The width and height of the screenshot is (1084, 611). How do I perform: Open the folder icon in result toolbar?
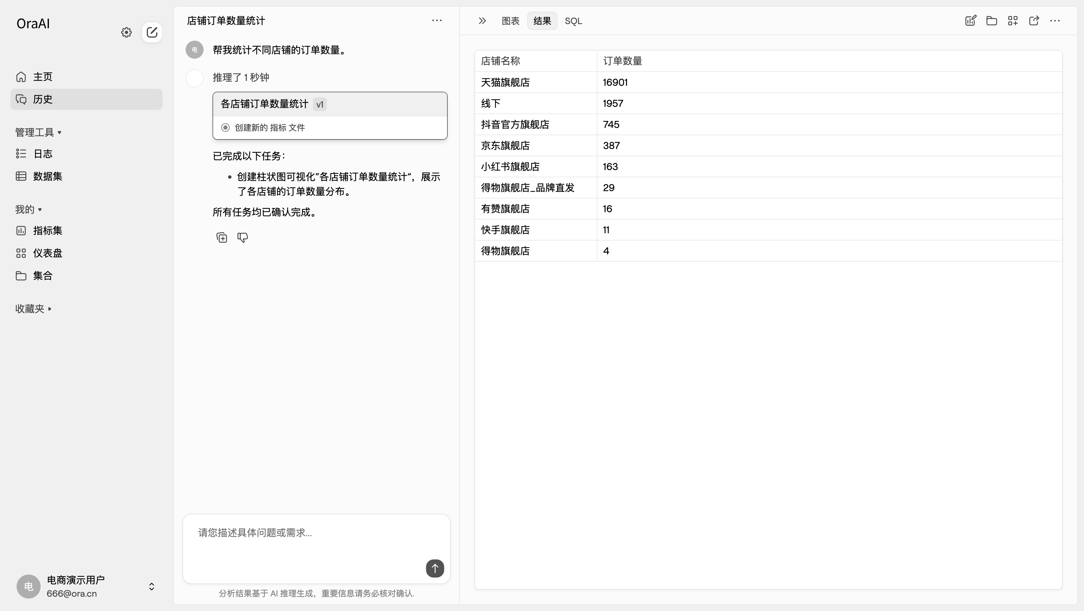tap(992, 21)
